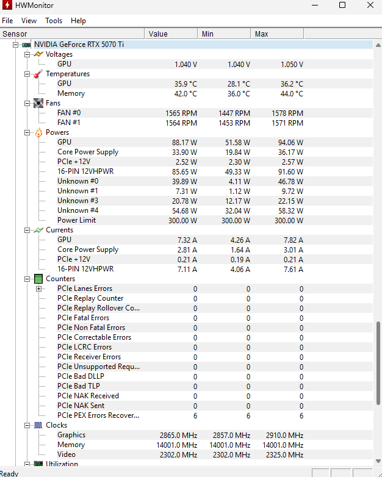The width and height of the screenshot is (382, 477).
Task: Click the 7.32 A GPU current value
Action: pyautogui.click(x=187, y=240)
